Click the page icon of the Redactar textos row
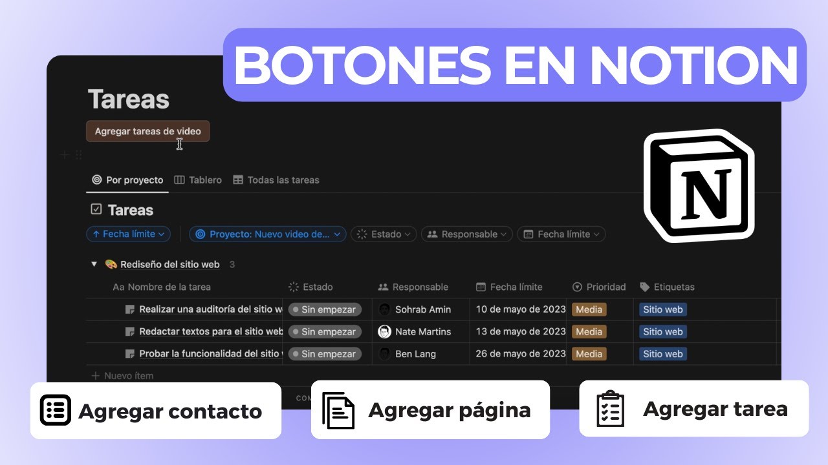 130,331
